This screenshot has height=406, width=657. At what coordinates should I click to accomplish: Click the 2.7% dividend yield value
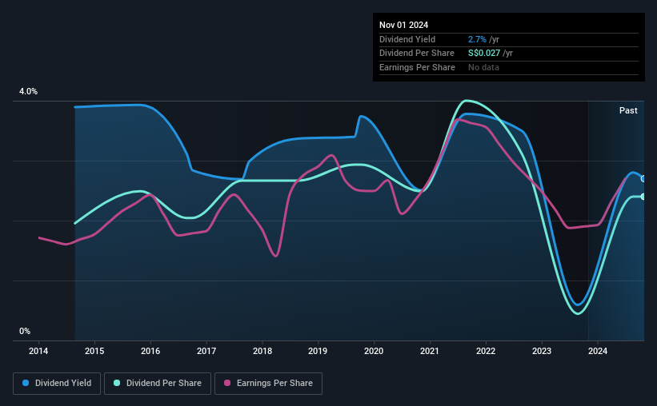pyautogui.click(x=477, y=39)
